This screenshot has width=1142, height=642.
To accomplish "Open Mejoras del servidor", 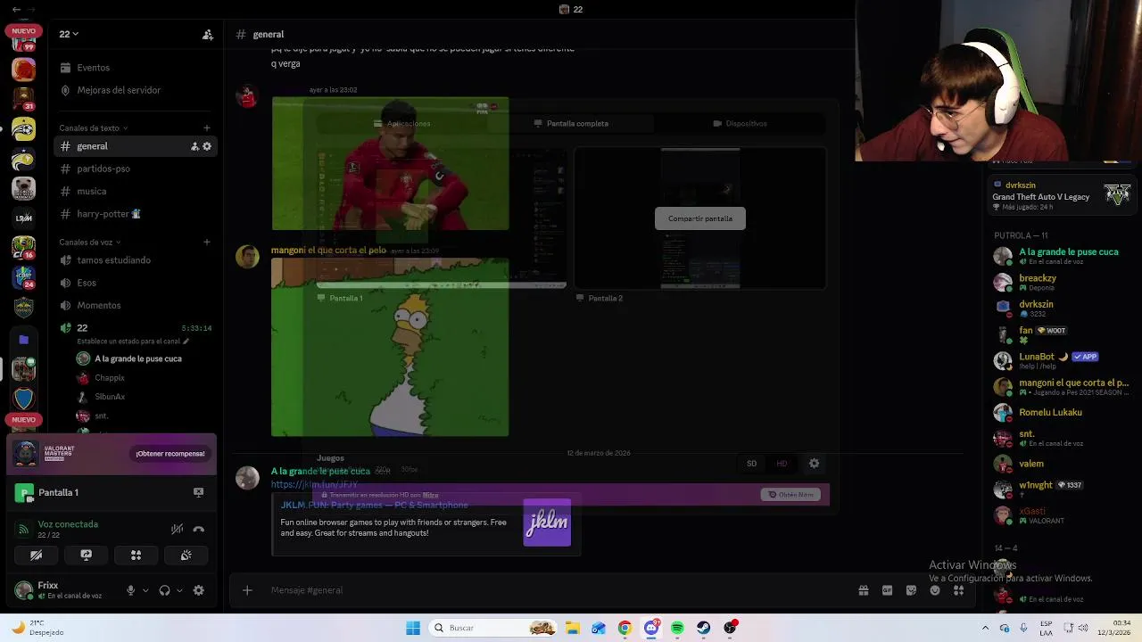I will pos(119,90).
